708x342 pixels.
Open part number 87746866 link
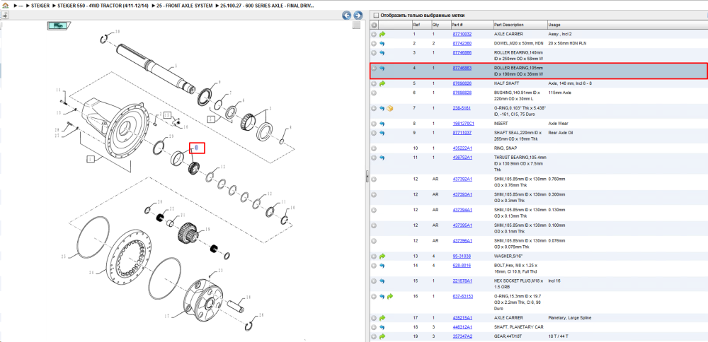pyautogui.click(x=462, y=53)
